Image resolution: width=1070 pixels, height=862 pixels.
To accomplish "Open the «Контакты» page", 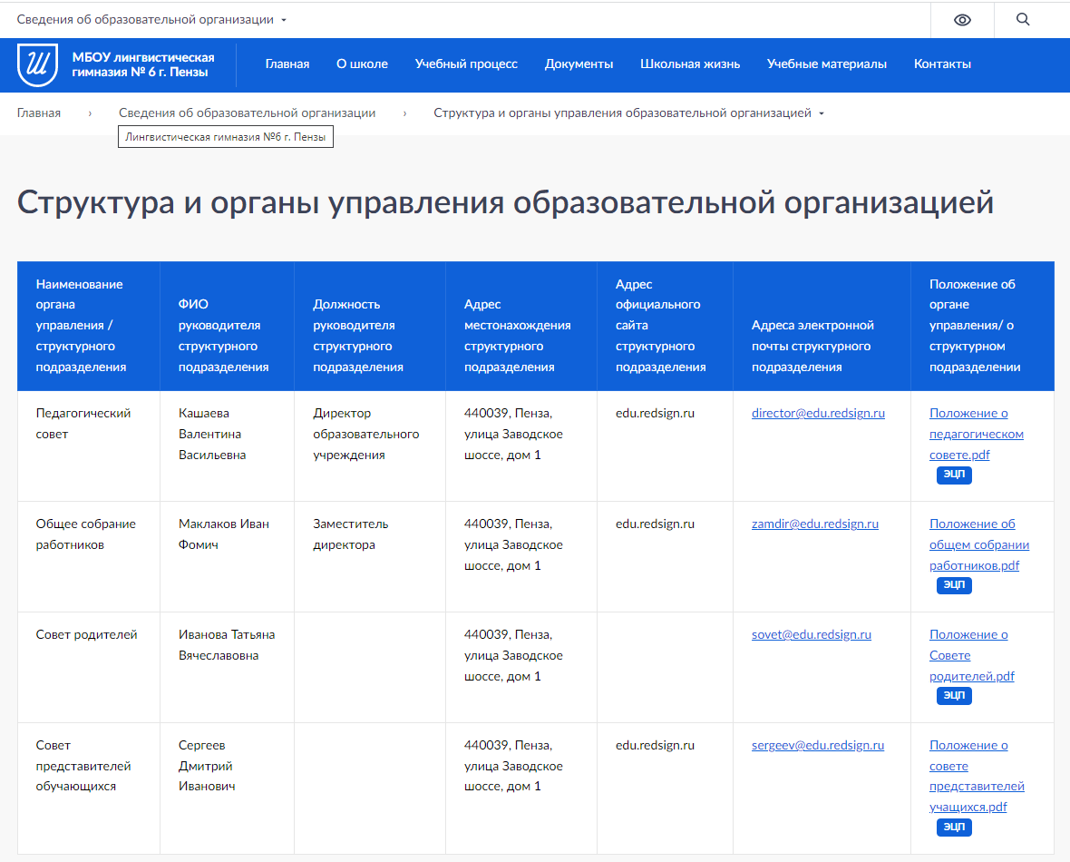I will click(942, 64).
